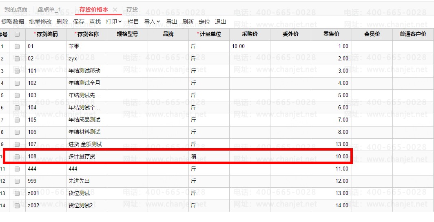Click 刷新 to reload data

point(188,22)
